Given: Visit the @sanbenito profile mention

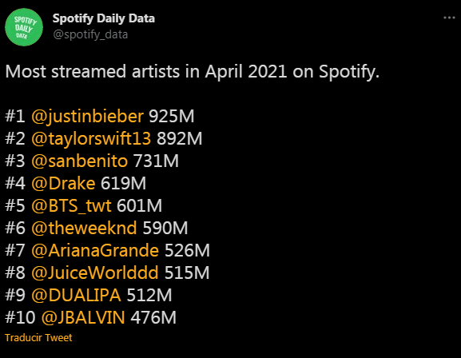Looking at the screenshot, I should [79, 161].
